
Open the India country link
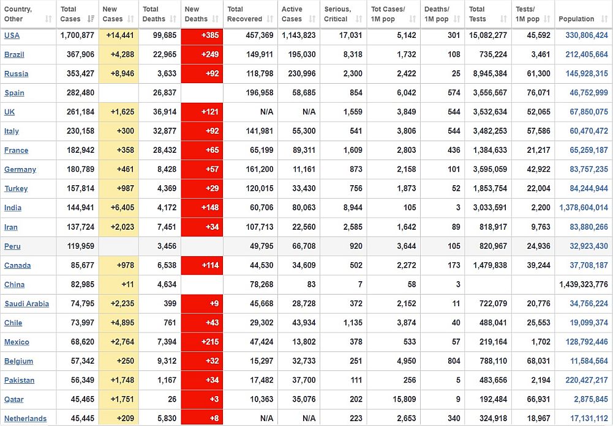(12, 208)
